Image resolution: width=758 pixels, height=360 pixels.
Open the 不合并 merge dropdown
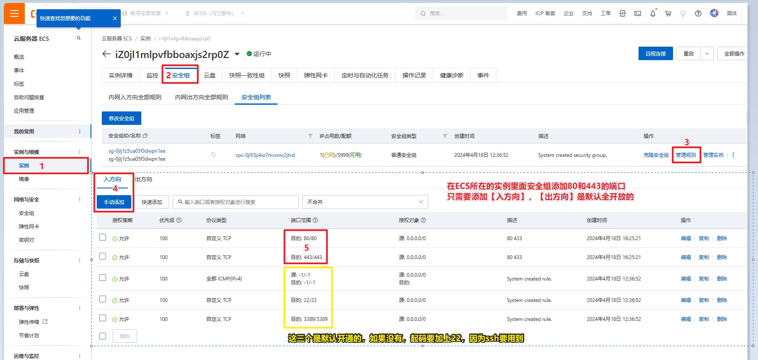coord(365,202)
